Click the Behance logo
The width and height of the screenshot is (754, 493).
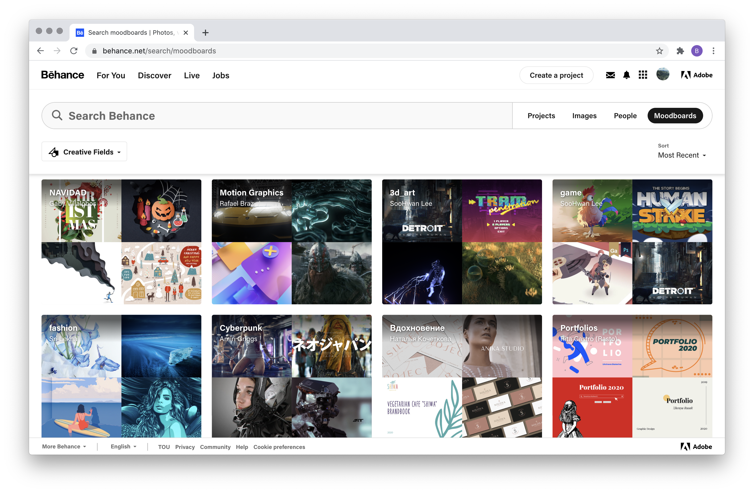click(x=63, y=75)
